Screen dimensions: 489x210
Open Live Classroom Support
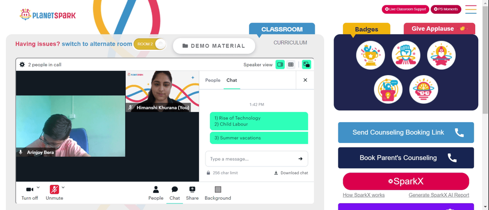pos(405,9)
